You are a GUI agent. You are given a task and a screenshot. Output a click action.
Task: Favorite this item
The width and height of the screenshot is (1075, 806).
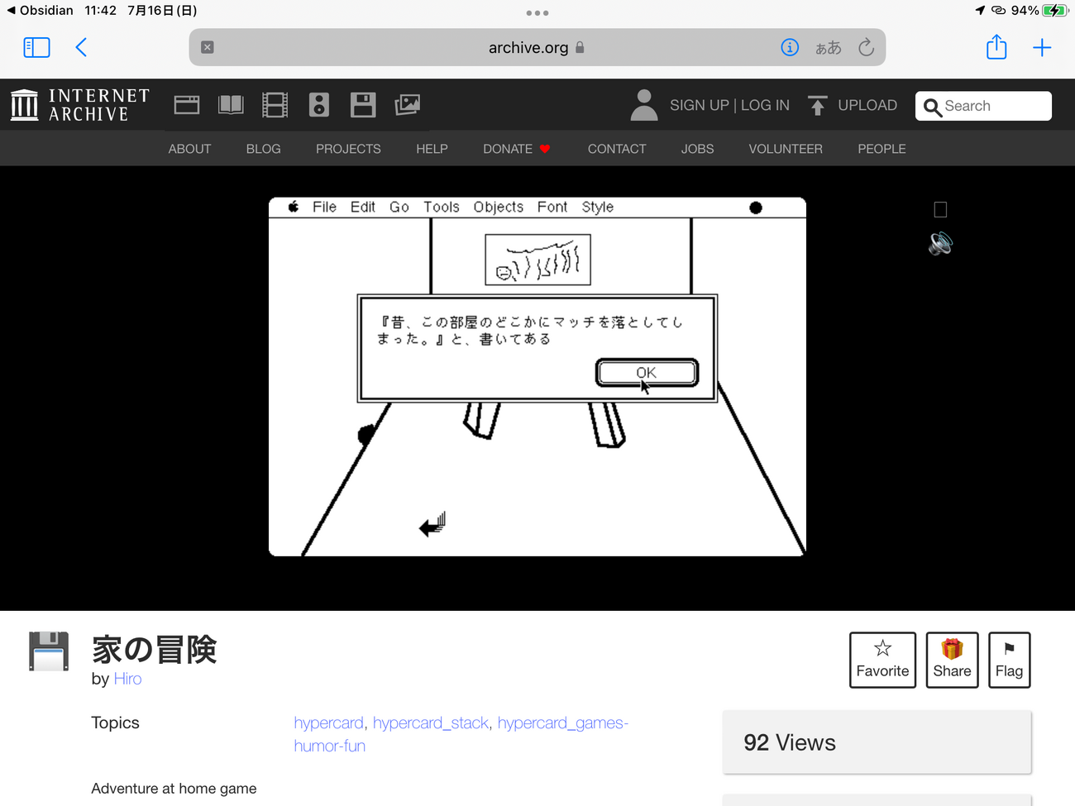click(882, 660)
